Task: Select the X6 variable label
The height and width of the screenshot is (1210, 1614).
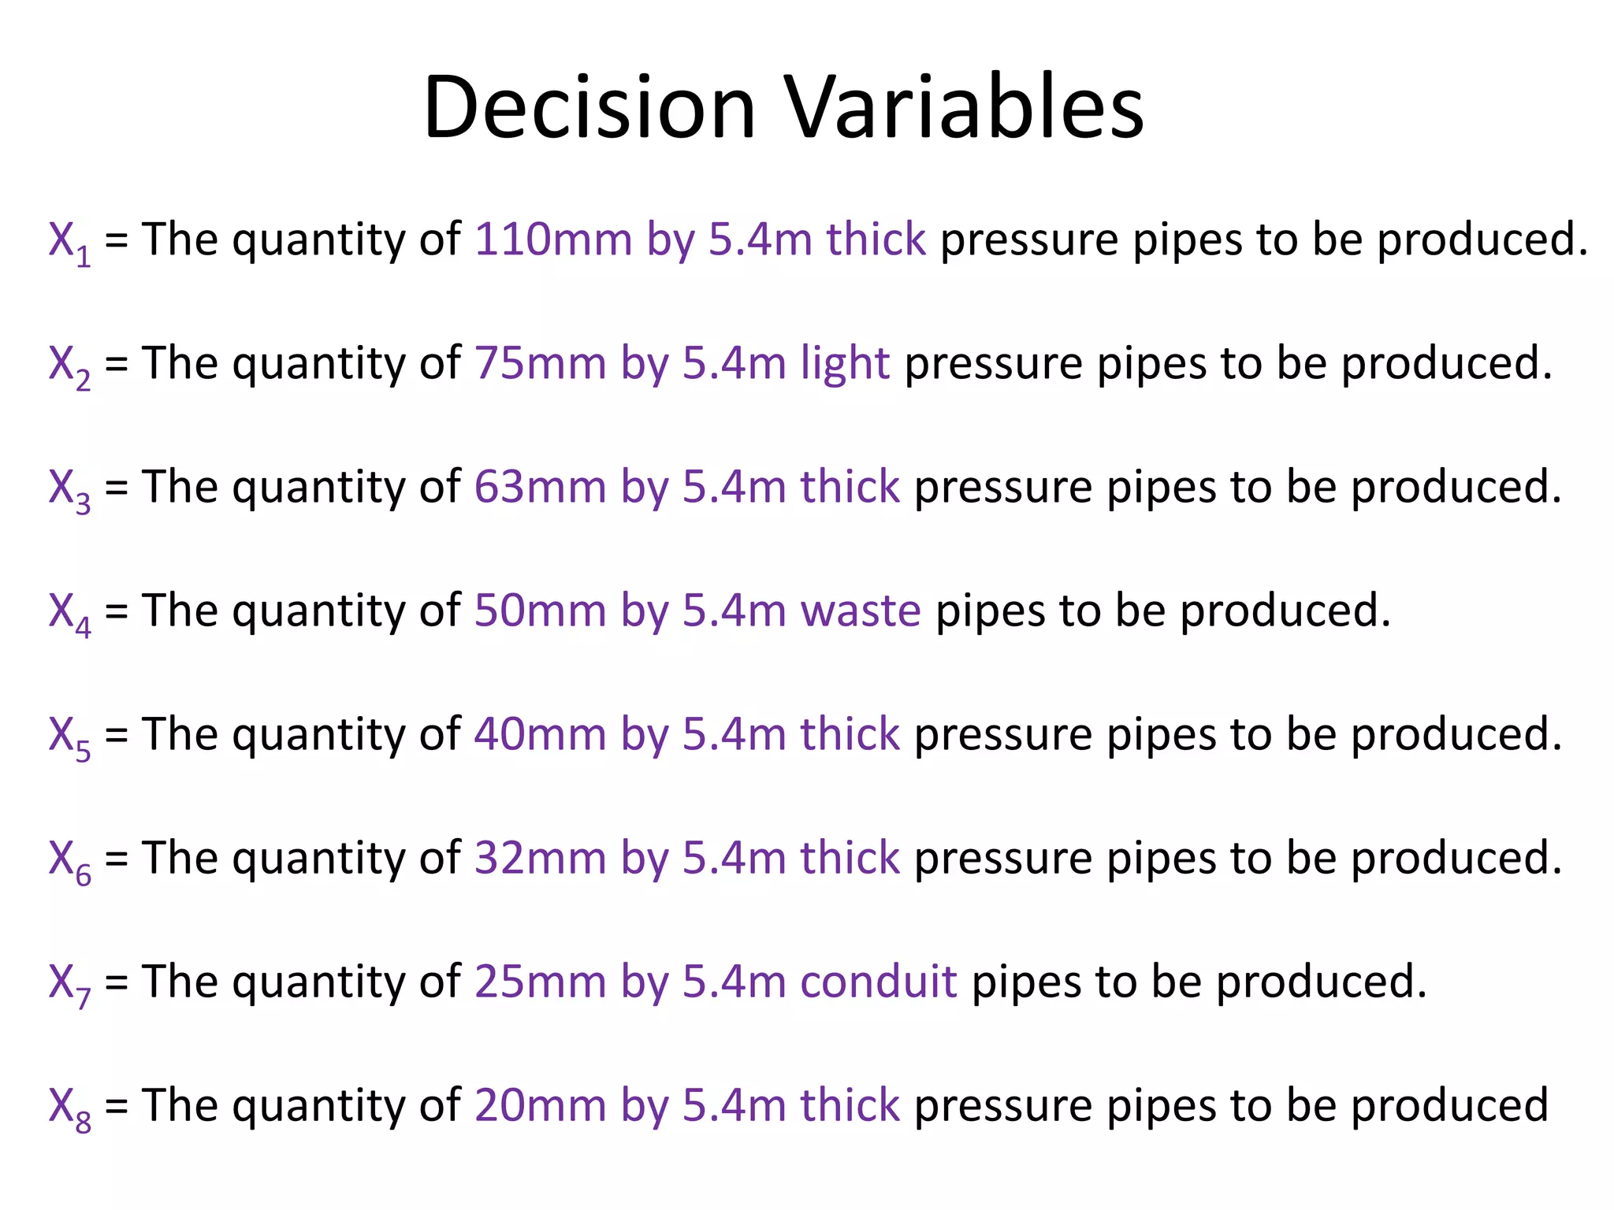Action: [x=69, y=859]
